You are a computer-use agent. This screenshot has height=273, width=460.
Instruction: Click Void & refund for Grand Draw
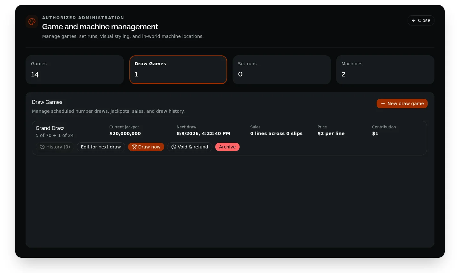coord(190,147)
